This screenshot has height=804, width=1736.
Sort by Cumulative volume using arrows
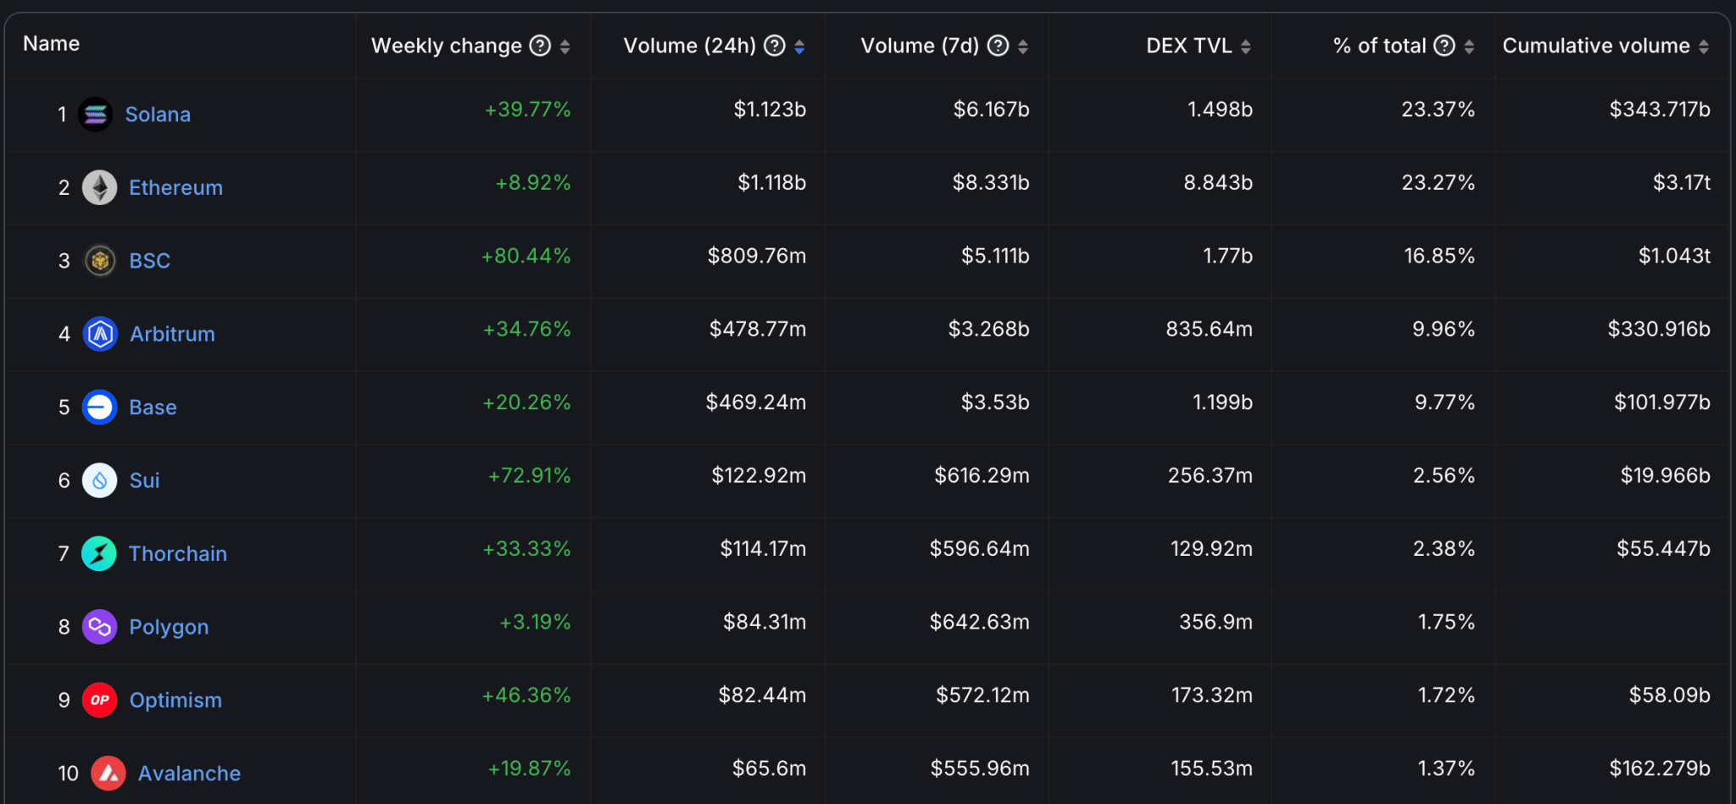(x=1704, y=47)
